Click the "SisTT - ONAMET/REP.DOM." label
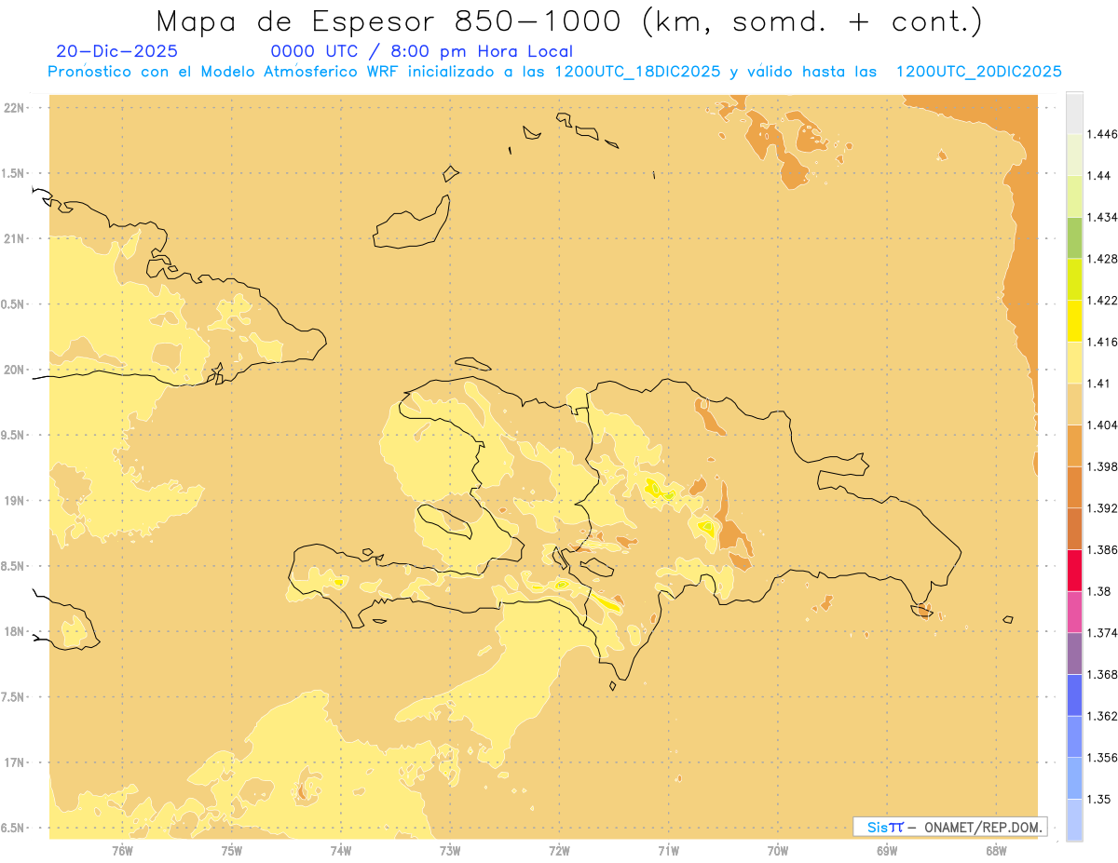 coord(950,827)
